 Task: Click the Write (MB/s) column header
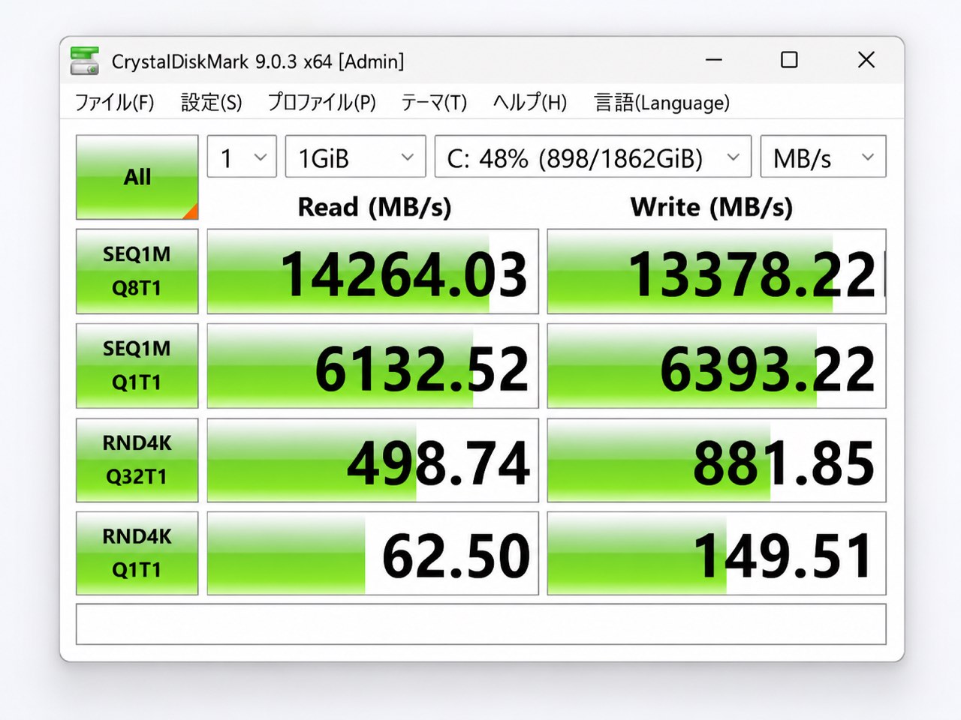(x=712, y=207)
